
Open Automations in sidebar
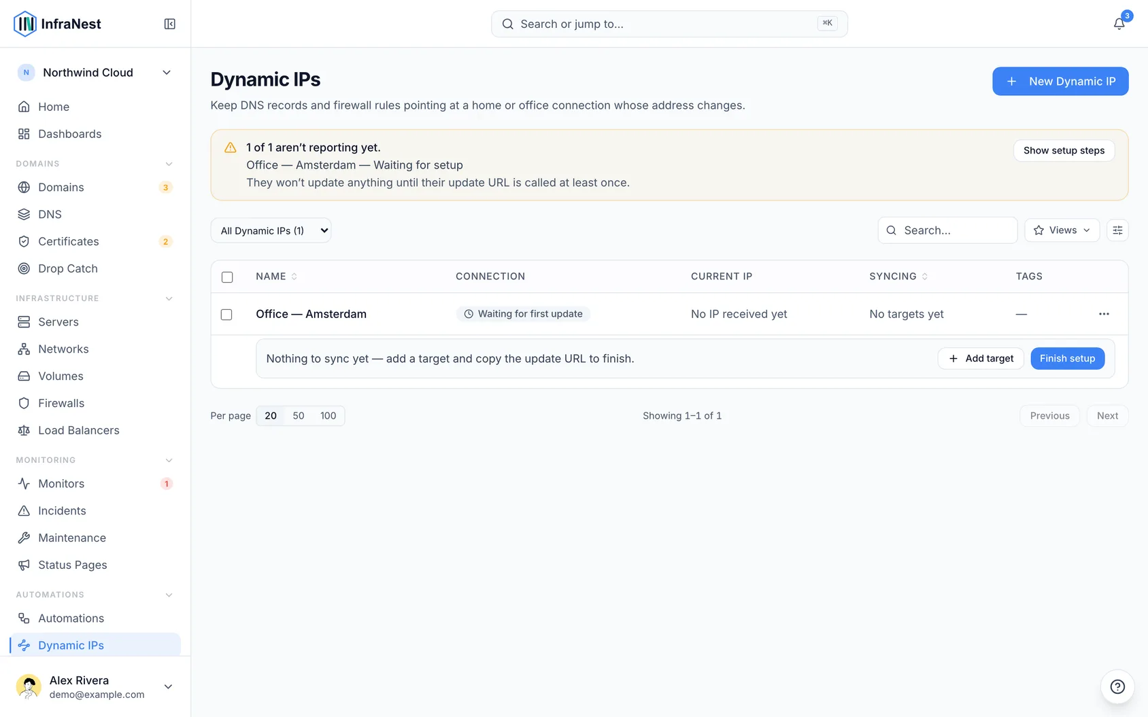(x=95, y=618)
